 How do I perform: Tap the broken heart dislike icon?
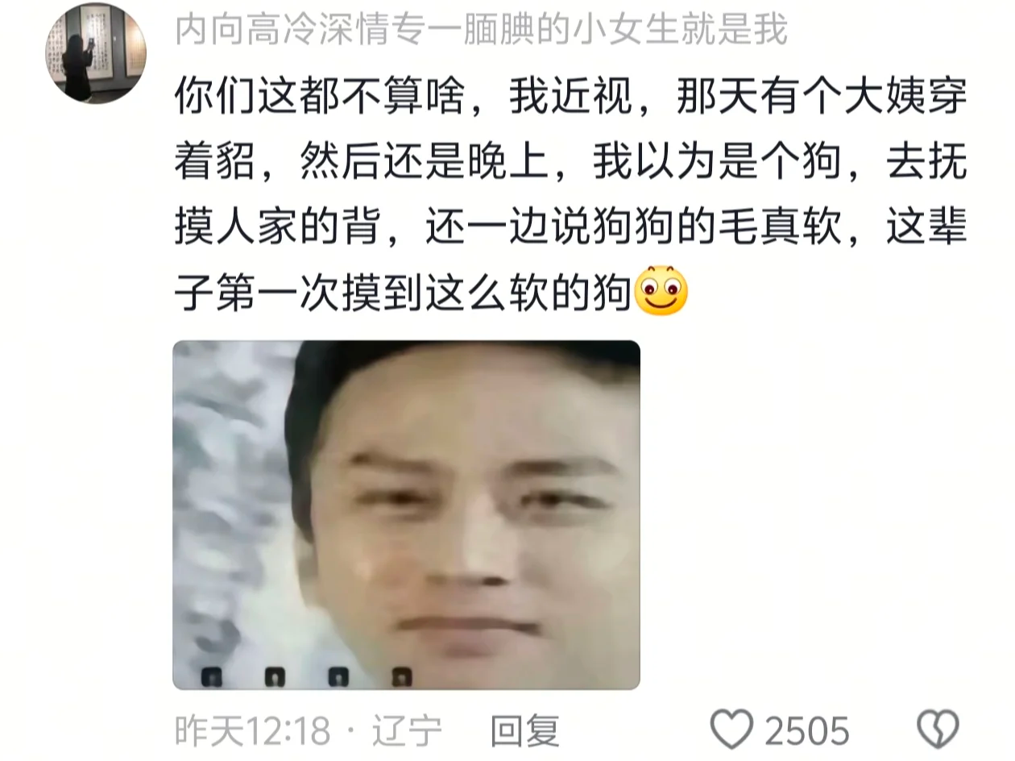[x=938, y=730]
